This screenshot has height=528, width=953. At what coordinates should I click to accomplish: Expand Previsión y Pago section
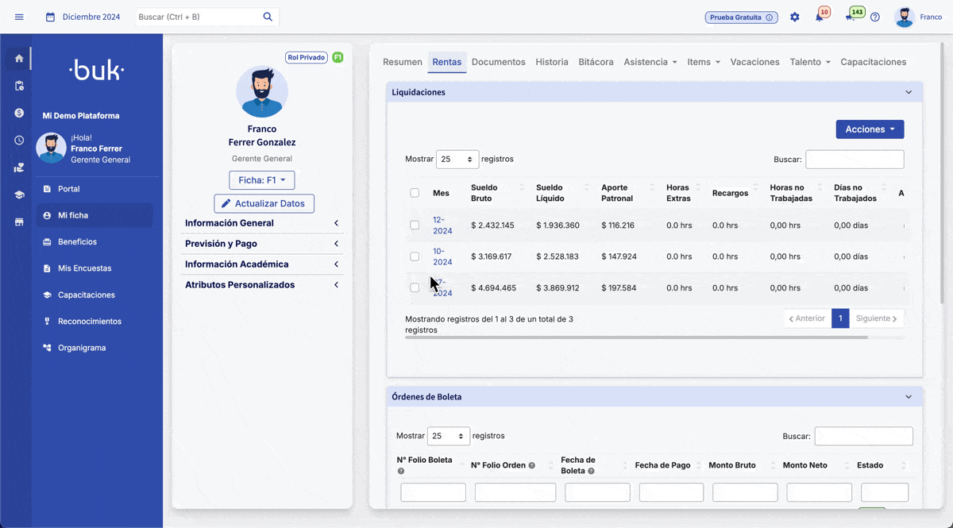(x=262, y=244)
